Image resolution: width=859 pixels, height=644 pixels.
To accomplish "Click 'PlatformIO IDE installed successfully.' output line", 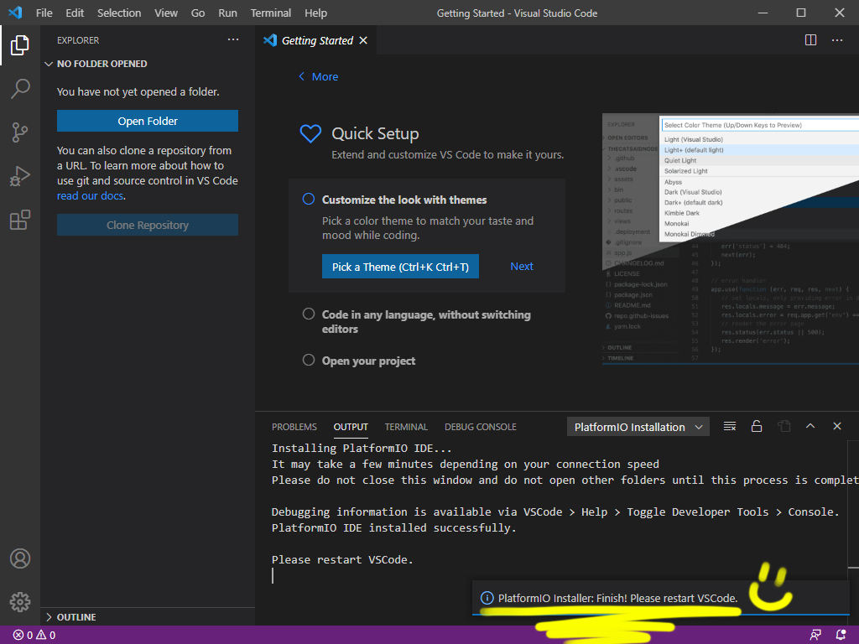I will (x=394, y=528).
